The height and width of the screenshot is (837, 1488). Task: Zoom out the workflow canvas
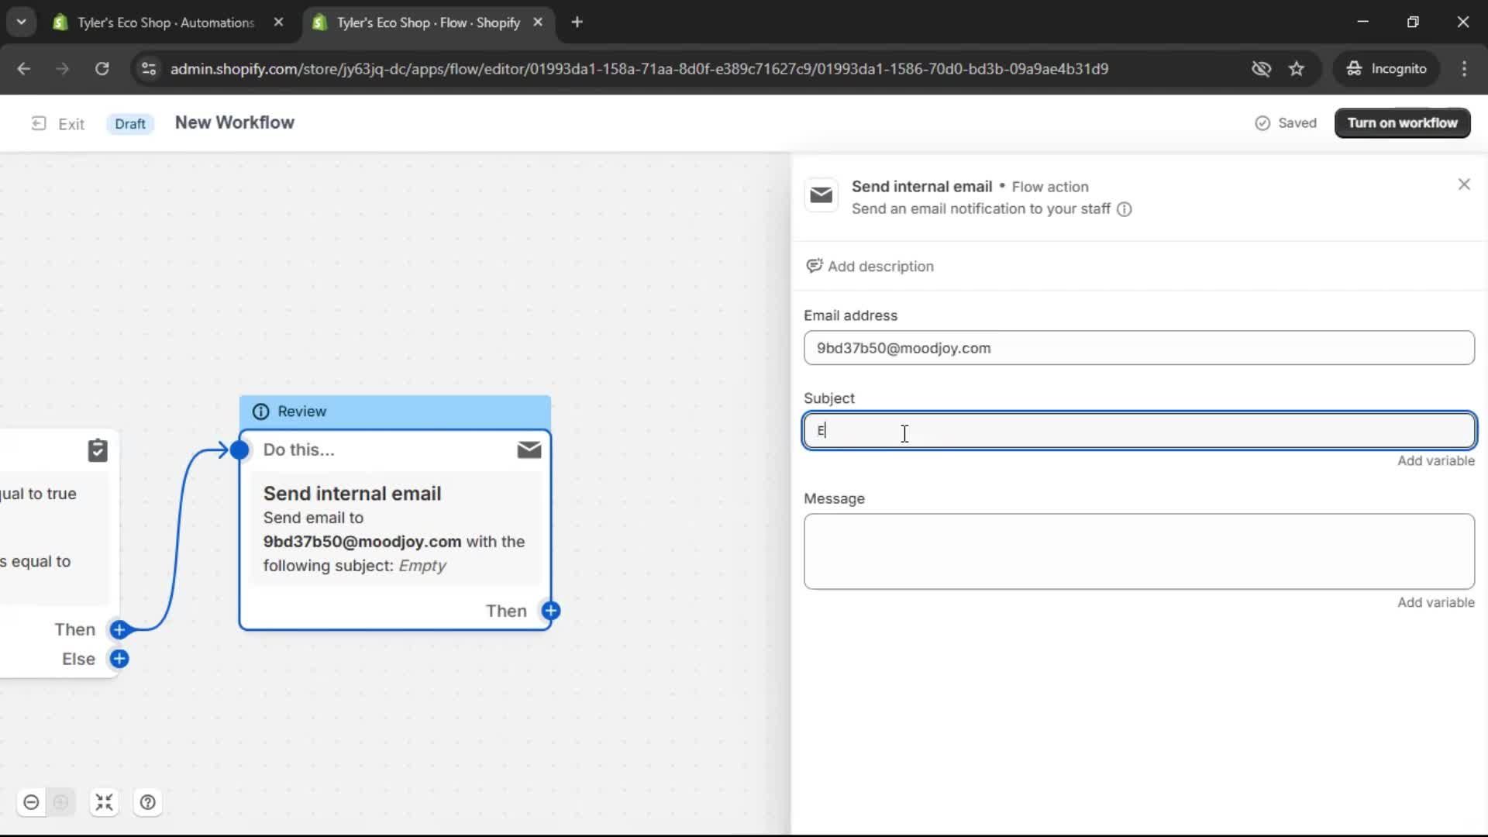(x=31, y=802)
